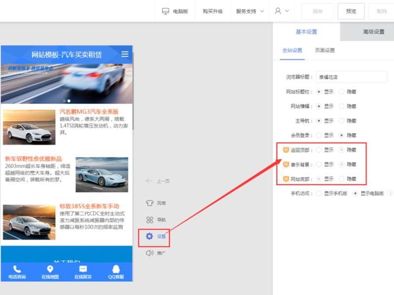Click 电脑版 label in top bar

(x=180, y=11)
